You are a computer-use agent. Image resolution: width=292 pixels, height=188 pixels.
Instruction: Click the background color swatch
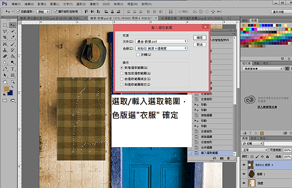pyautogui.click(x=11, y=93)
